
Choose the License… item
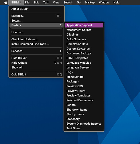(x=36, y=32)
